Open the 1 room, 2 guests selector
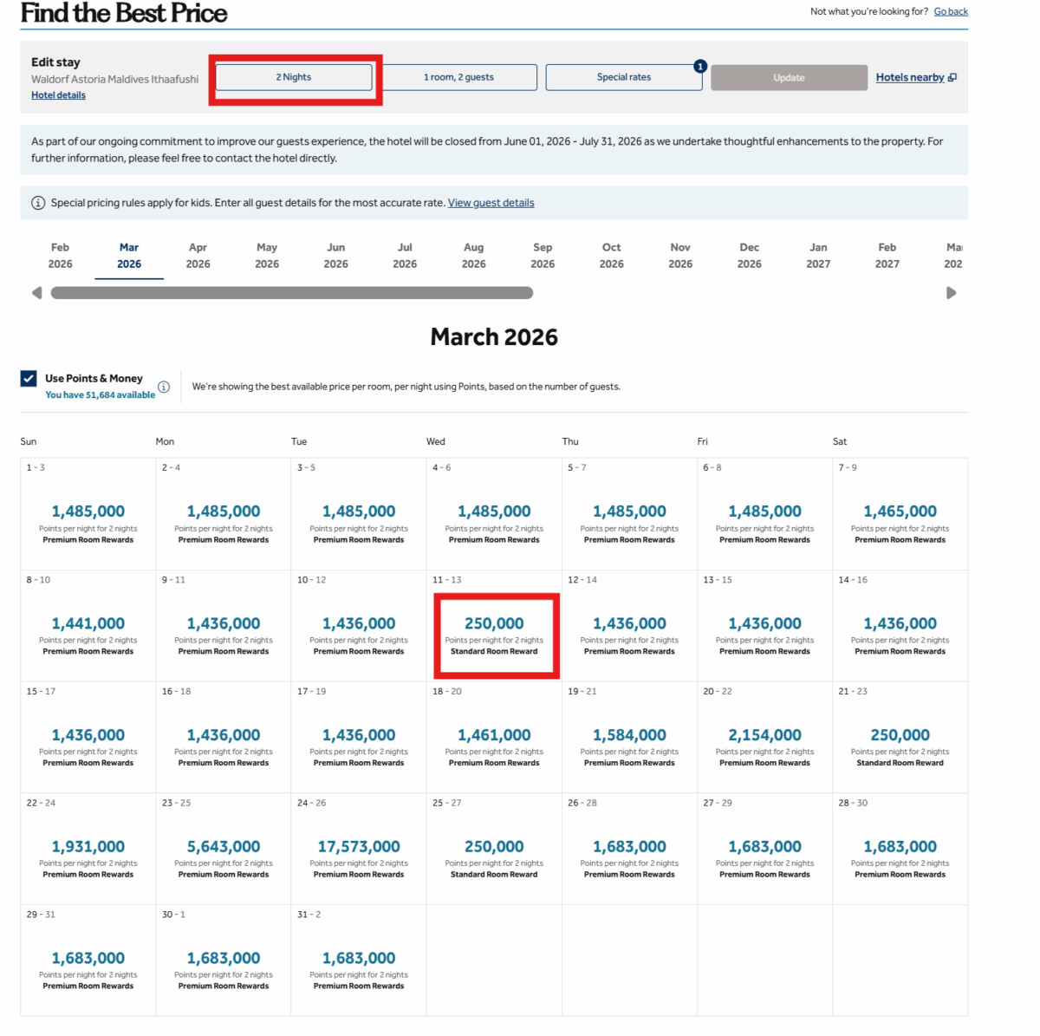Viewport: 1040px width, 1036px height. point(458,77)
